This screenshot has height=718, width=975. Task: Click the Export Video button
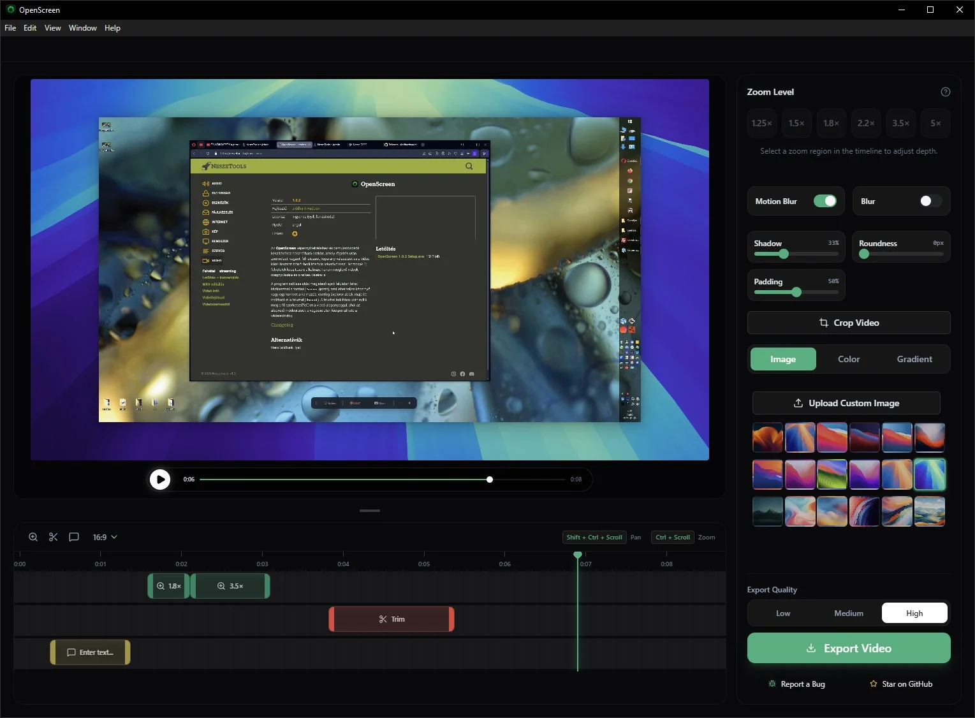[849, 648]
